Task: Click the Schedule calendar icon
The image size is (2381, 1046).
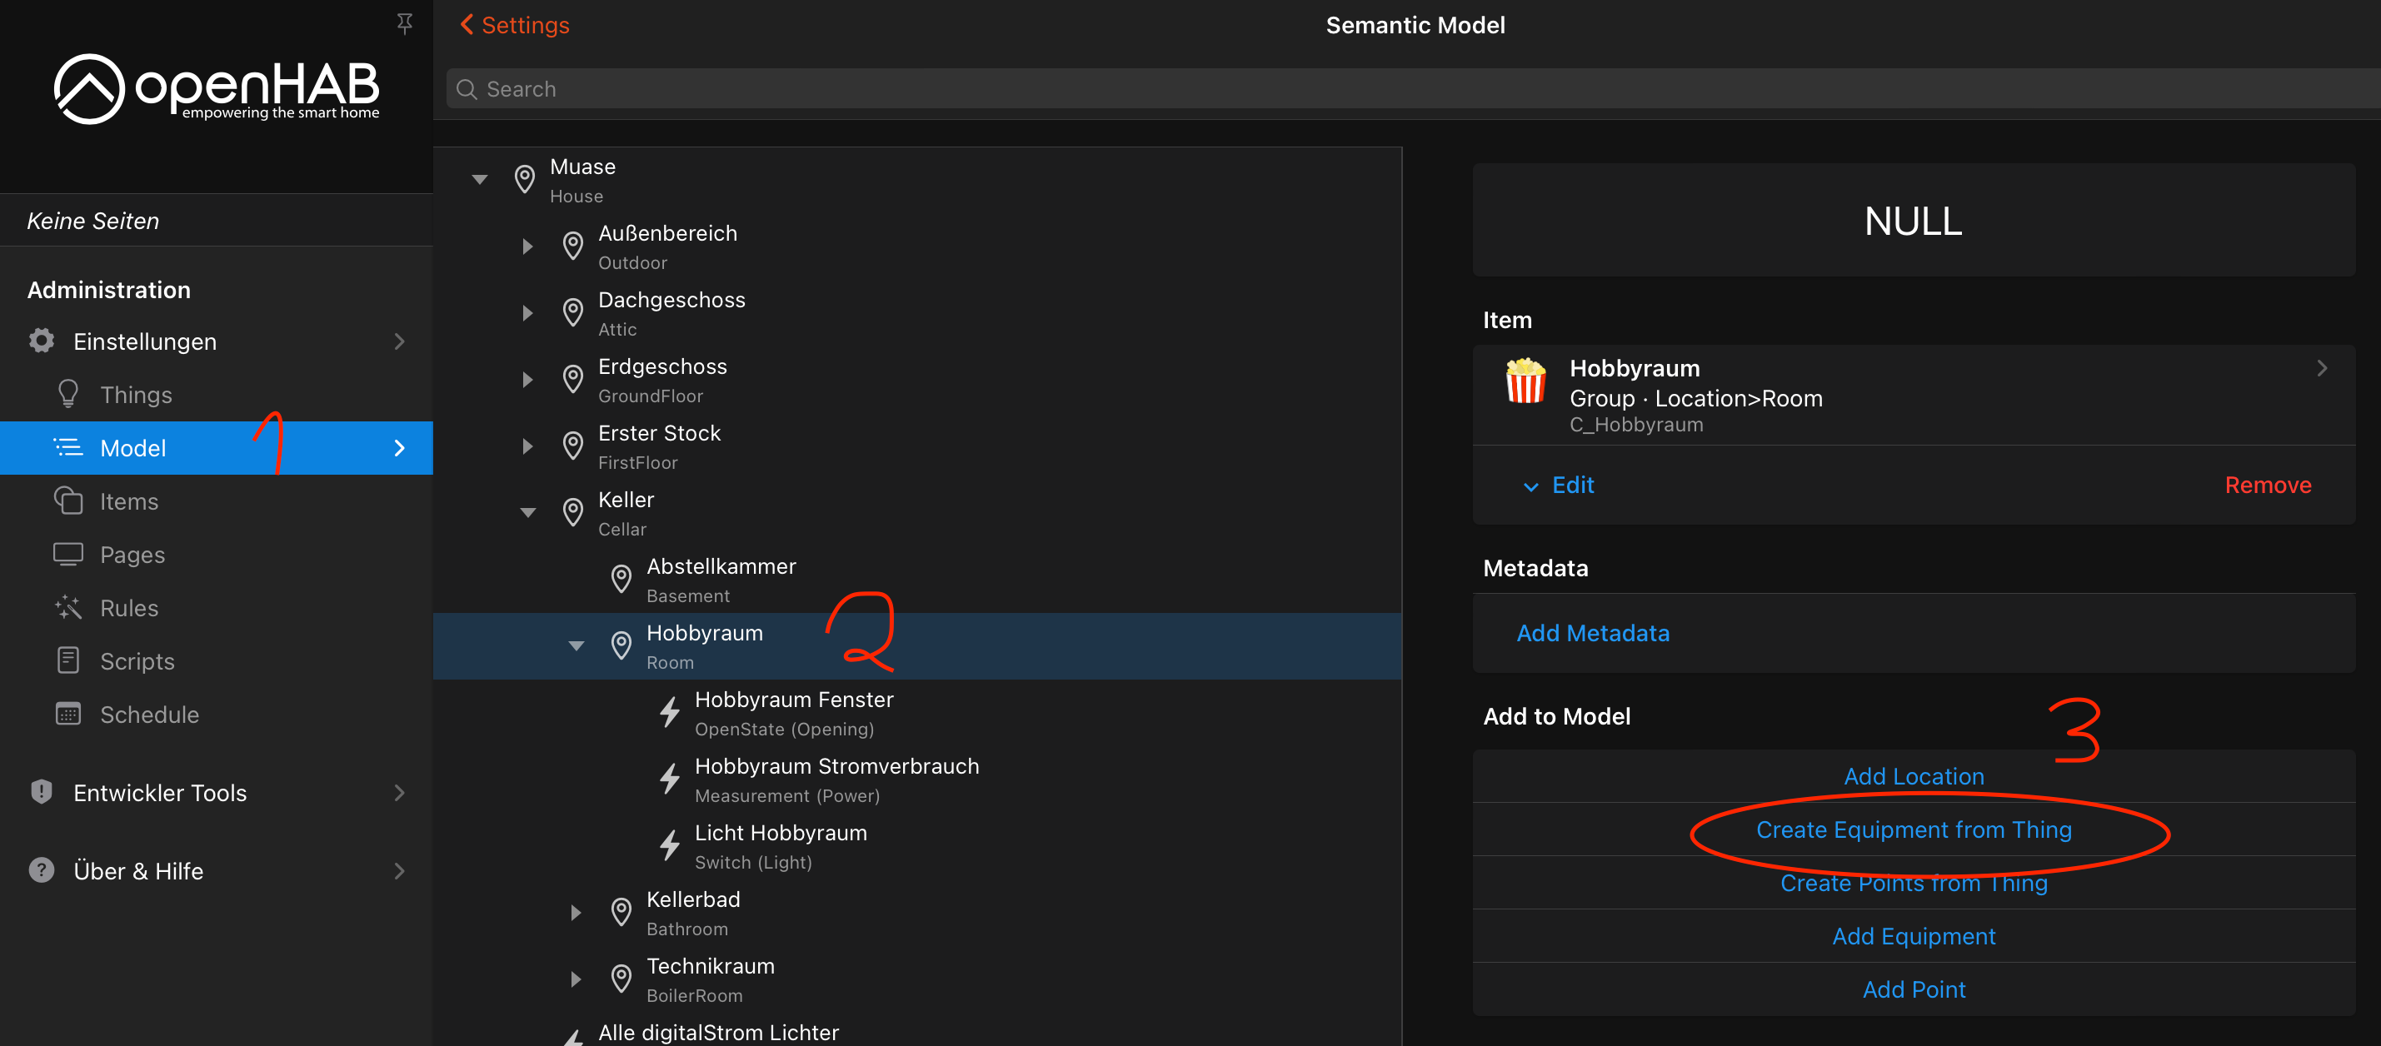Action: tap(67, 715)
